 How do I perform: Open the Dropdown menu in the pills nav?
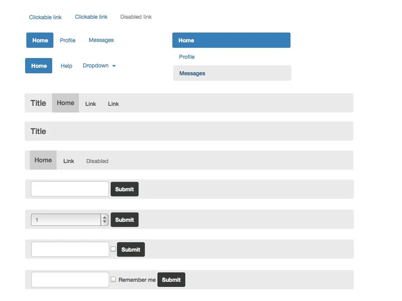coord(95,65)
